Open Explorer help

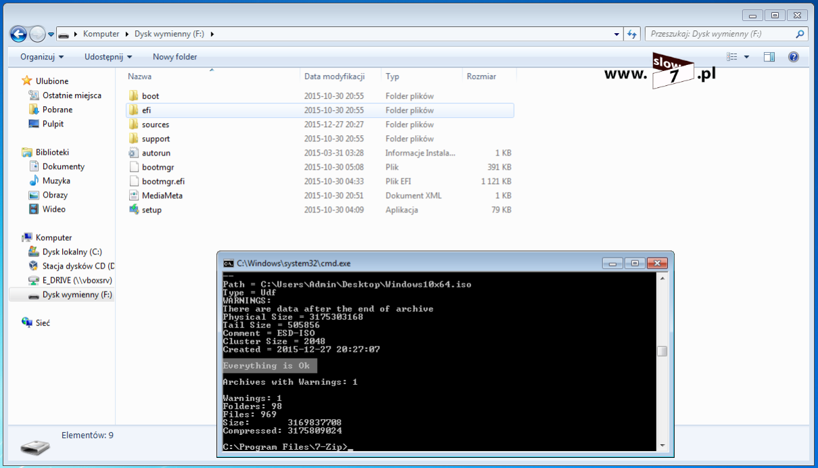tap(794, 57)
